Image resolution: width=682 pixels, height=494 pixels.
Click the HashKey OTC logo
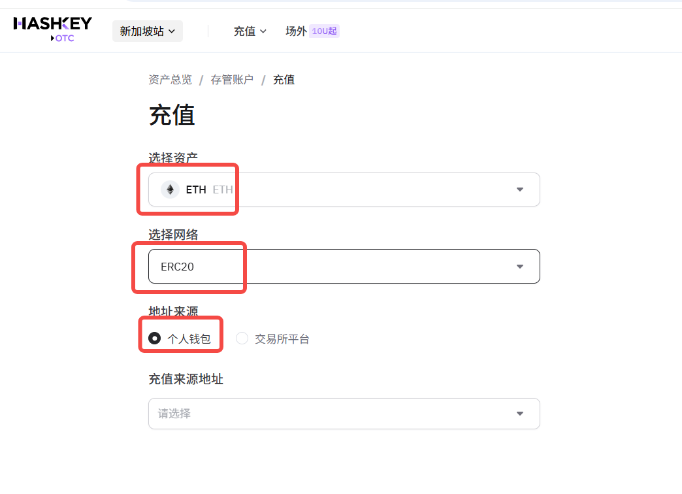point(52,29)
